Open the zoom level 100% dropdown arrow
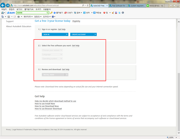Screen dimensions: 180x139 [176, 137]
